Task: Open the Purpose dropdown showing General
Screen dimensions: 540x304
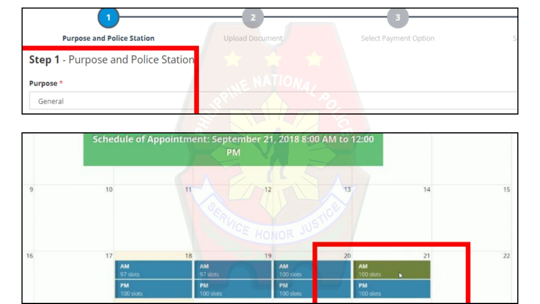Action: 273,100
